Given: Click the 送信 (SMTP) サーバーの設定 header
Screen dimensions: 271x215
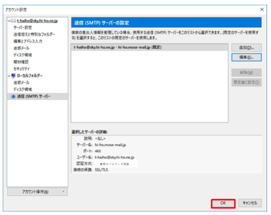Looking at the screenshot, I should (166, 23).
